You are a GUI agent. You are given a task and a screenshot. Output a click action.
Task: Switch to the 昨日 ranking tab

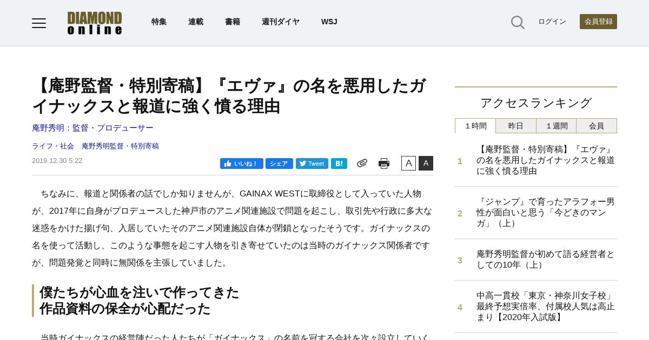pos(516,126)
